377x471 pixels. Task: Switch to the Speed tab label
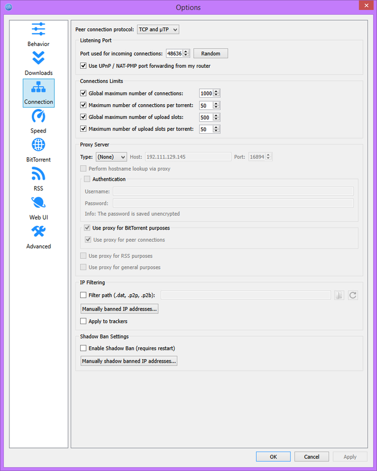(38, 131)
